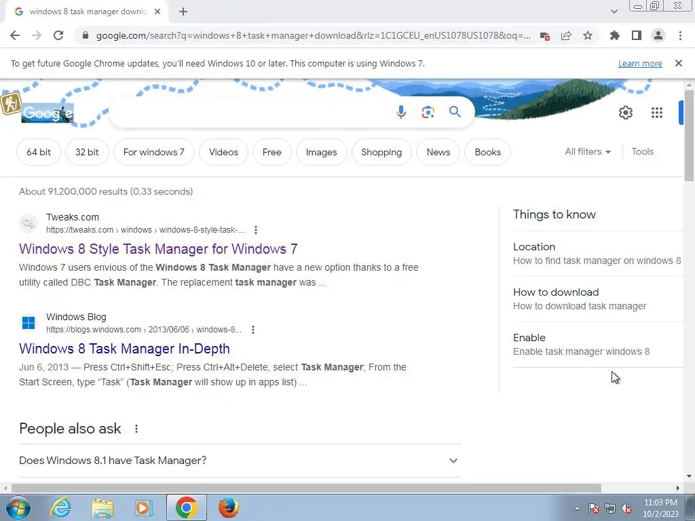Screen dimensions: 695x521
Task: Open People also ask options menu
Action: 136,429
